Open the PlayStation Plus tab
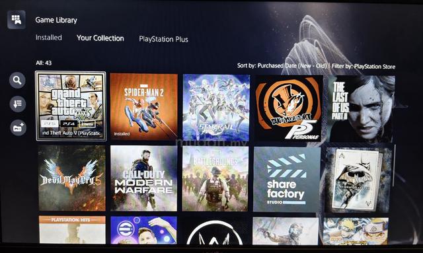Viewport: 423px width, 253px height. (x=163, y=39)
